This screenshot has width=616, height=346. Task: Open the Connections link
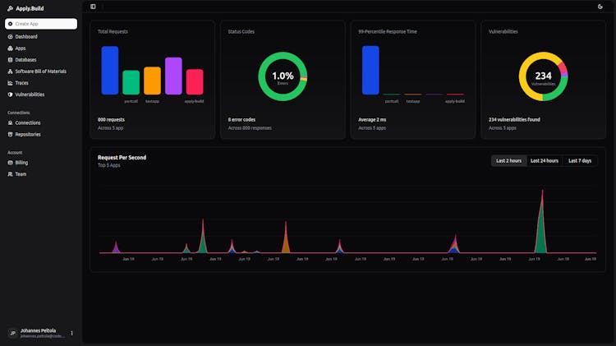click(27, 122)
